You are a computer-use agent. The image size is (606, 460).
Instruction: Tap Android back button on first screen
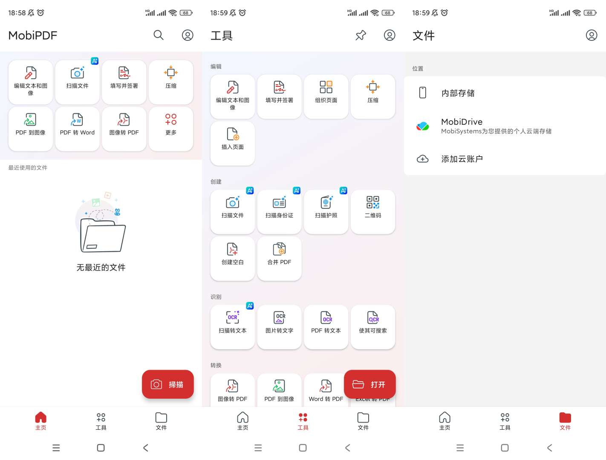[x=146, y=448]
